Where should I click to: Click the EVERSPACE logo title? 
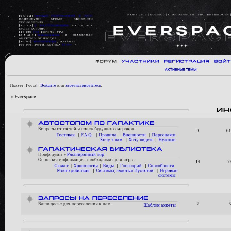tap(172, 31)
